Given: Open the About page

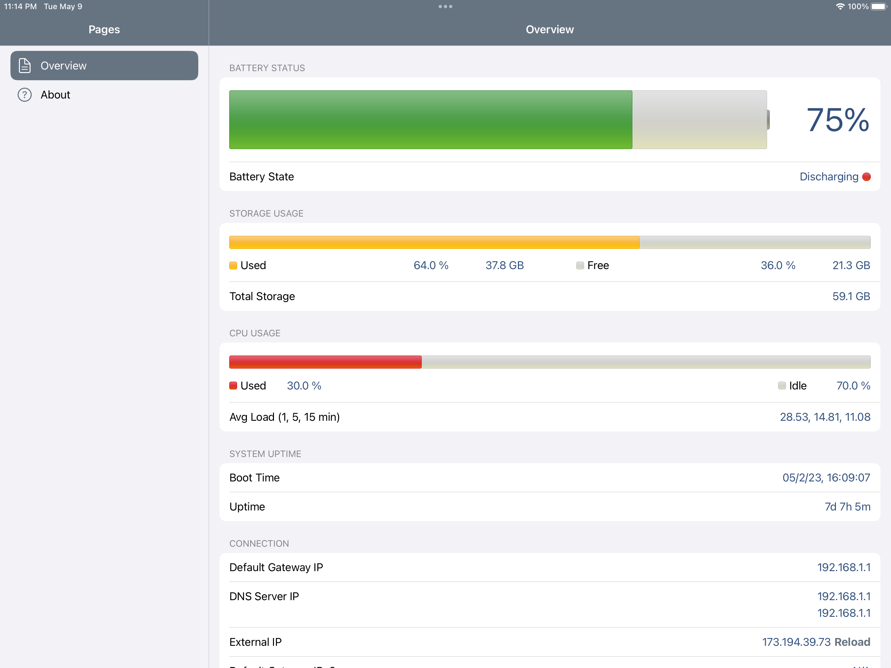Looking at the screenshot, I should coord(55,95).
